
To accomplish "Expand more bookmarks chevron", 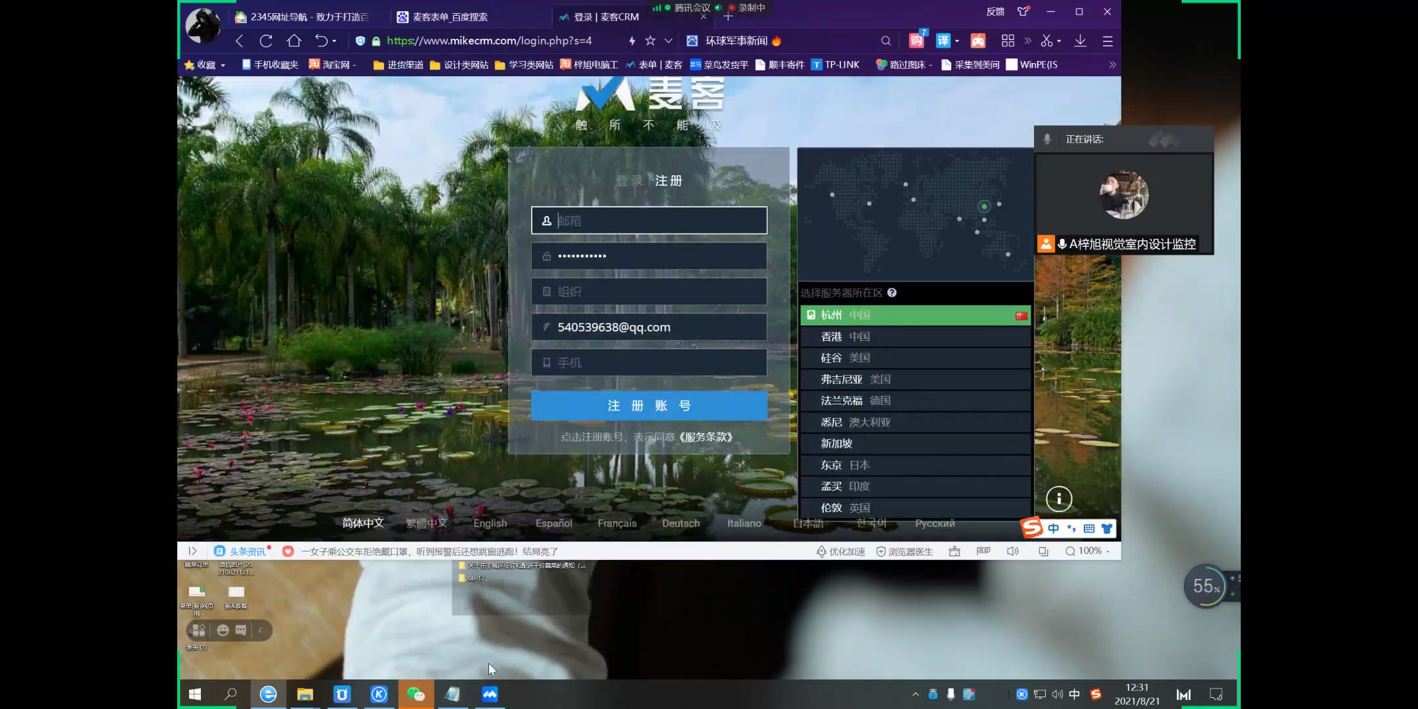I will pyautogui.click(x=1112, y=65).
